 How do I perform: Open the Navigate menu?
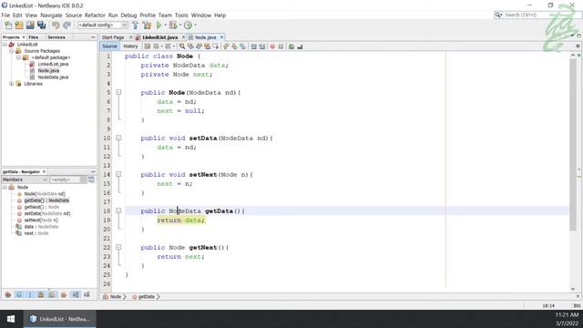pyautogui.click(x=51, y=15)
